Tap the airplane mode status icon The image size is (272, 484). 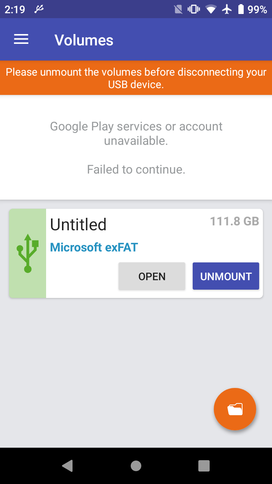point(227,9)
